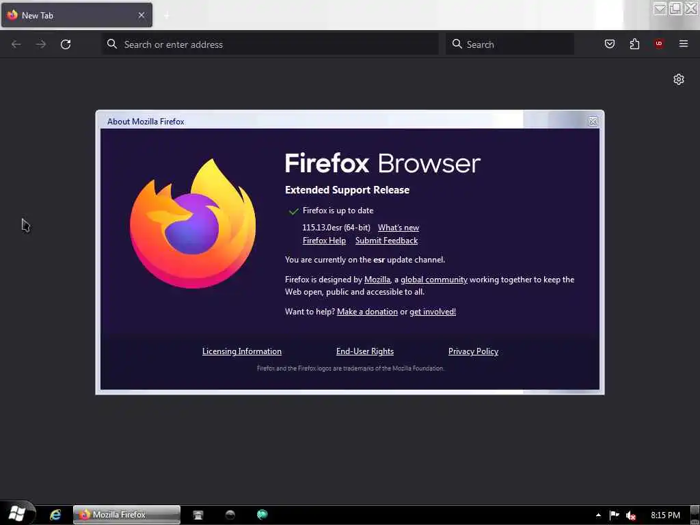Click the muted volume speaker icon

pos(630,515)
